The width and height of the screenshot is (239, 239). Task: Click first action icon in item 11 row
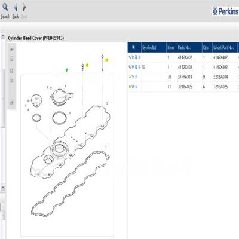tap(130, 87)
